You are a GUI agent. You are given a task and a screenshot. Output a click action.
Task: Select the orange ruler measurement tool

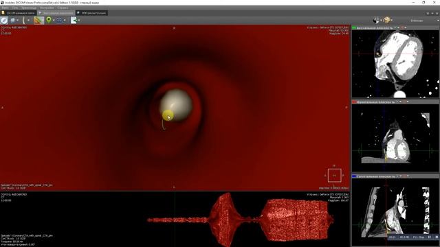[x=38, y=20]
